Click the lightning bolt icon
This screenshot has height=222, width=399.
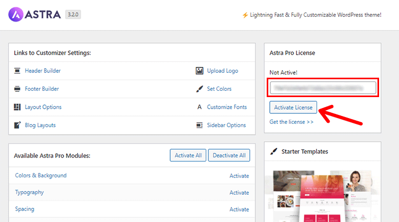point(245,15)
